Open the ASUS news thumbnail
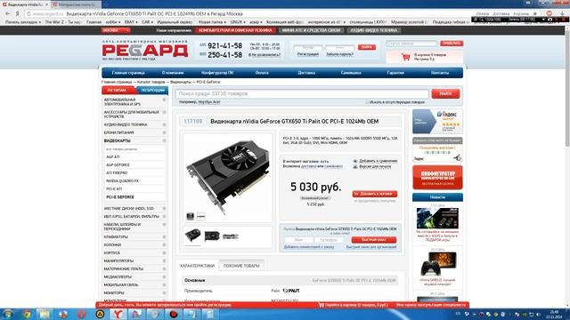This screenshot has width=570, height=320. click(437, 218)
